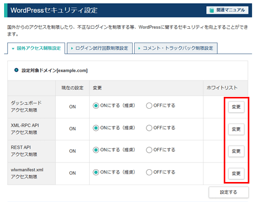Click the arrow on コメント・トラックバック制限設定 tab
Image resolution: width=256 pixels, height=202 pixels.
click(139, 48)
